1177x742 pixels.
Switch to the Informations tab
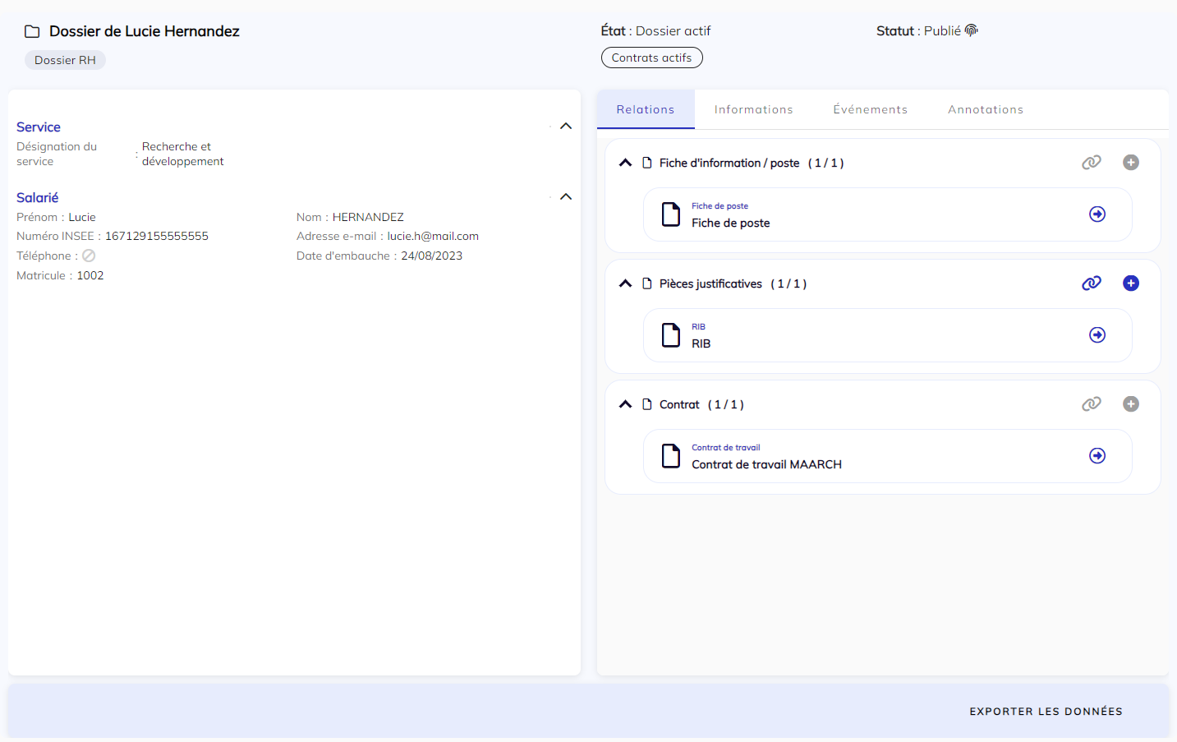click(754, 109)
